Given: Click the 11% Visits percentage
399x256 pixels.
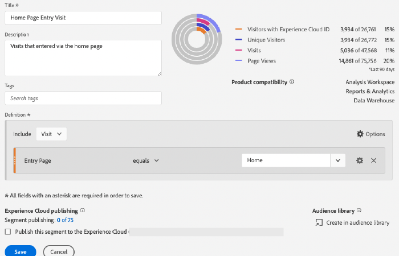Looking at the screenshot, I should [389, 50].
